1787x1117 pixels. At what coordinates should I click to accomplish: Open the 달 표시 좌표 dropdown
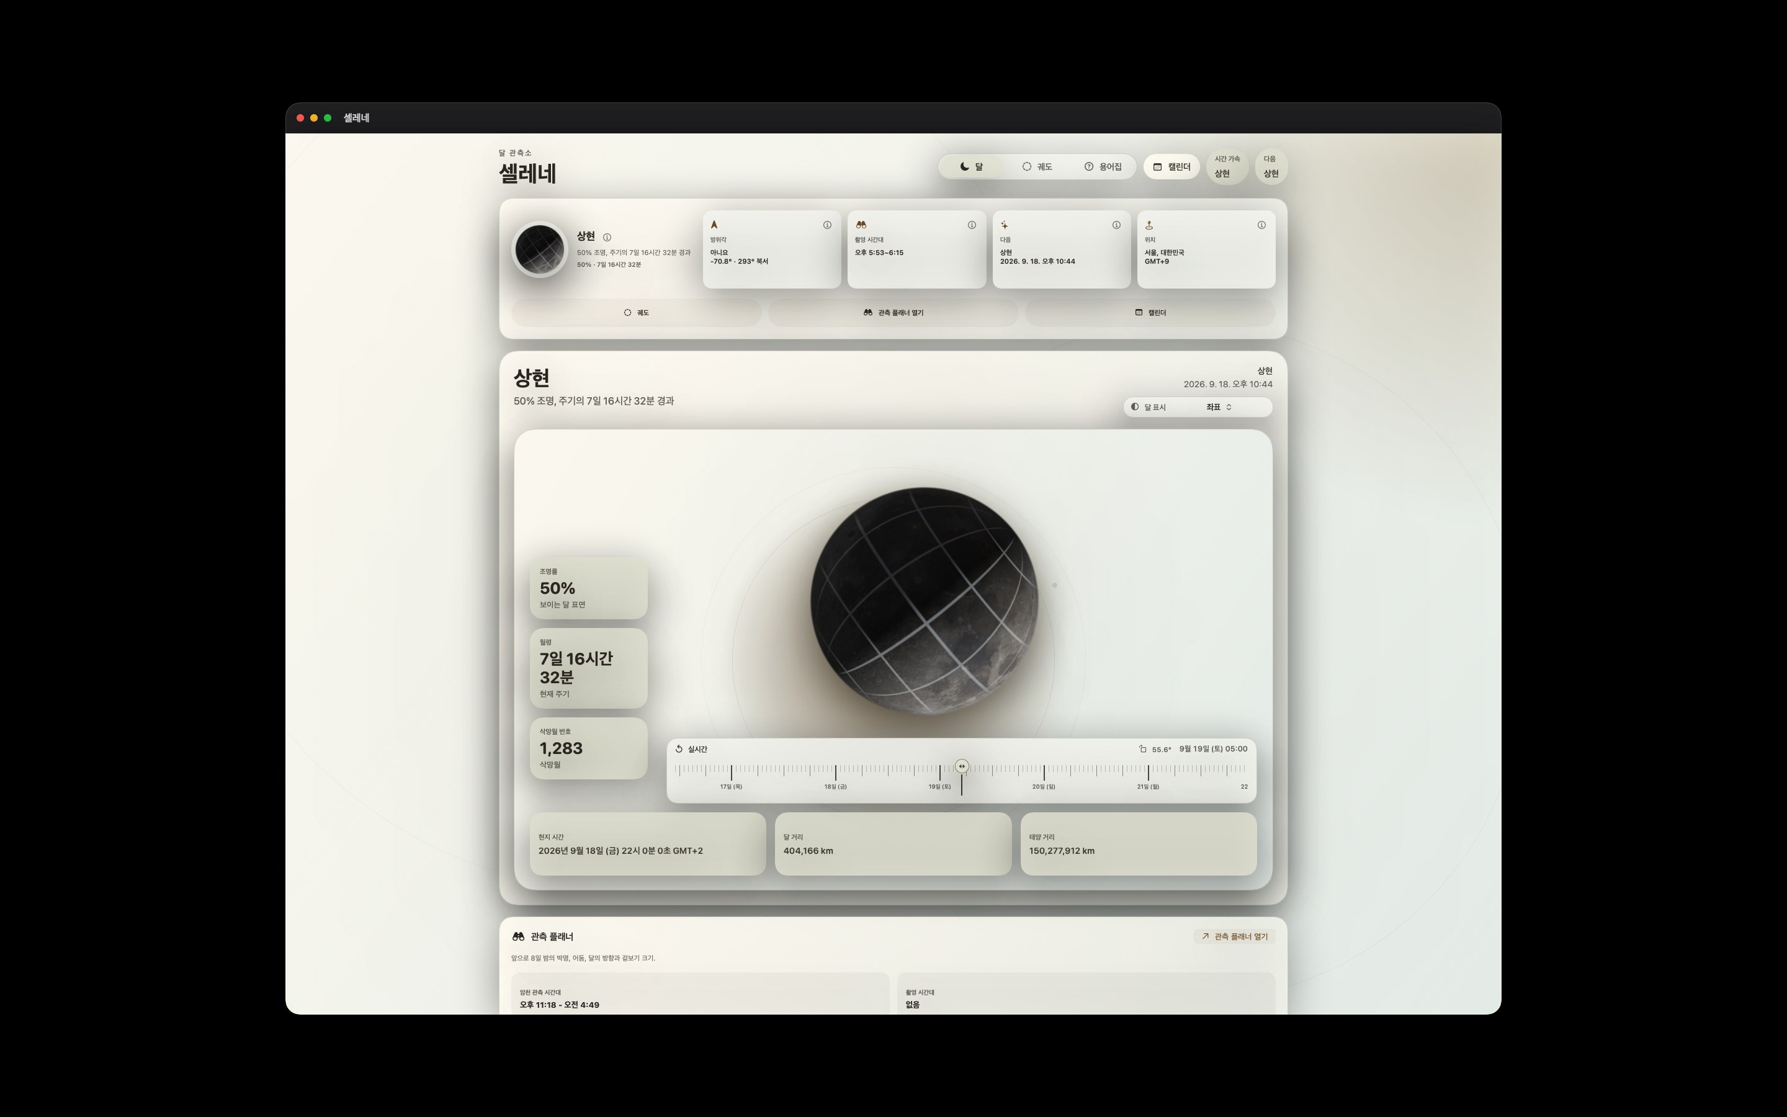coord(1219,407)
